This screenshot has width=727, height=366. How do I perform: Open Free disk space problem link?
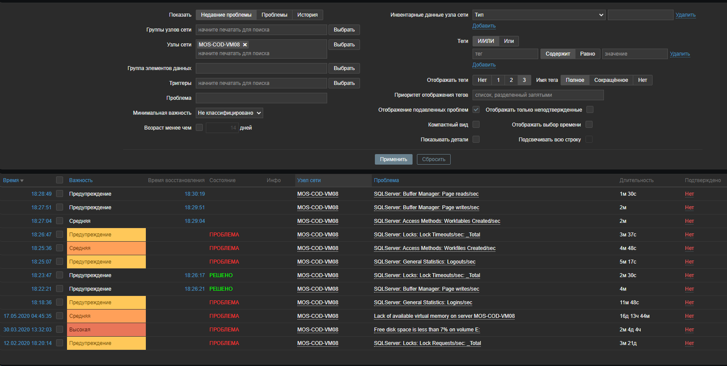[x=427, y=330]
